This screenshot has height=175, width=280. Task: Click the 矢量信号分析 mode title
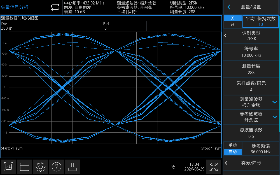(15, 7)
